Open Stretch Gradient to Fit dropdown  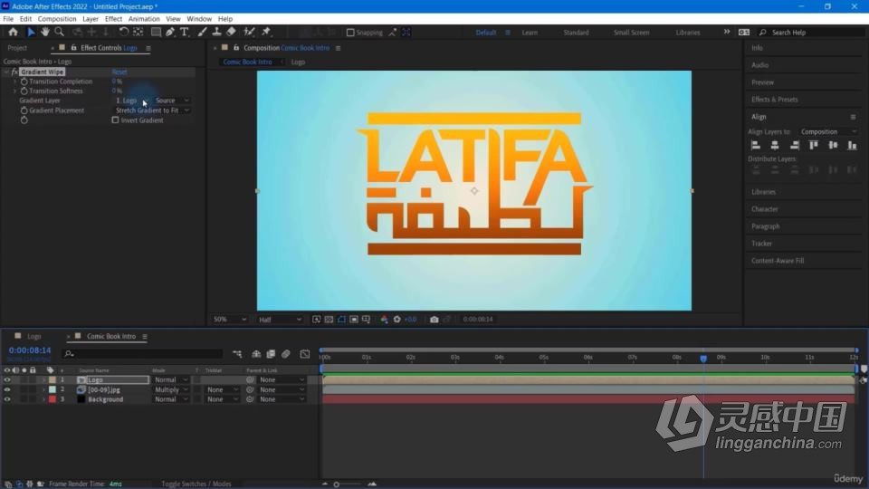152,110
